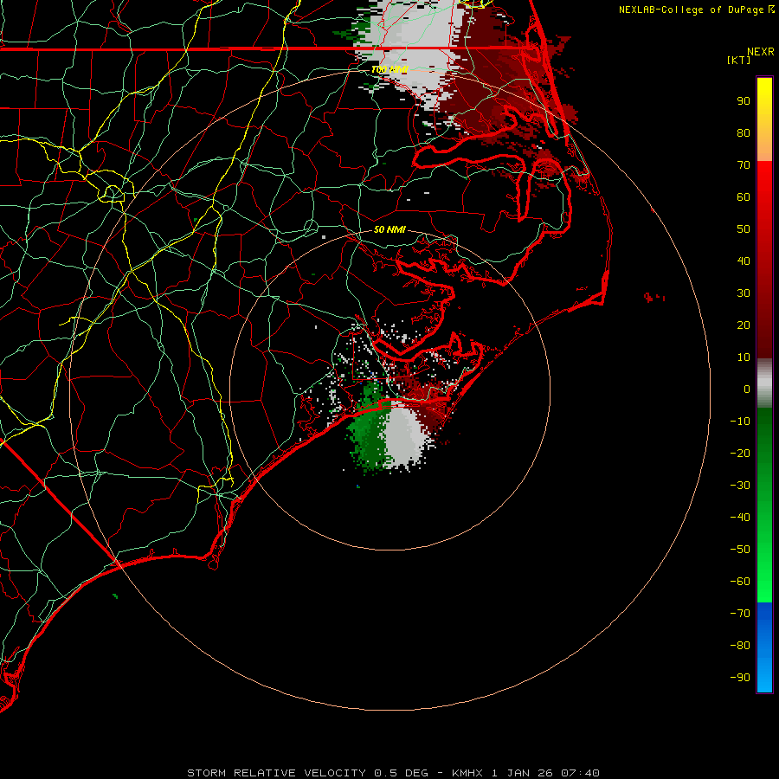Select the positive 90 knot legend value
This screenshot has height=779, width=779.
tap(744, 101)
